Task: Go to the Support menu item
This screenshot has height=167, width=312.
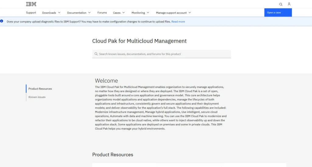Action: click(31, 13)
